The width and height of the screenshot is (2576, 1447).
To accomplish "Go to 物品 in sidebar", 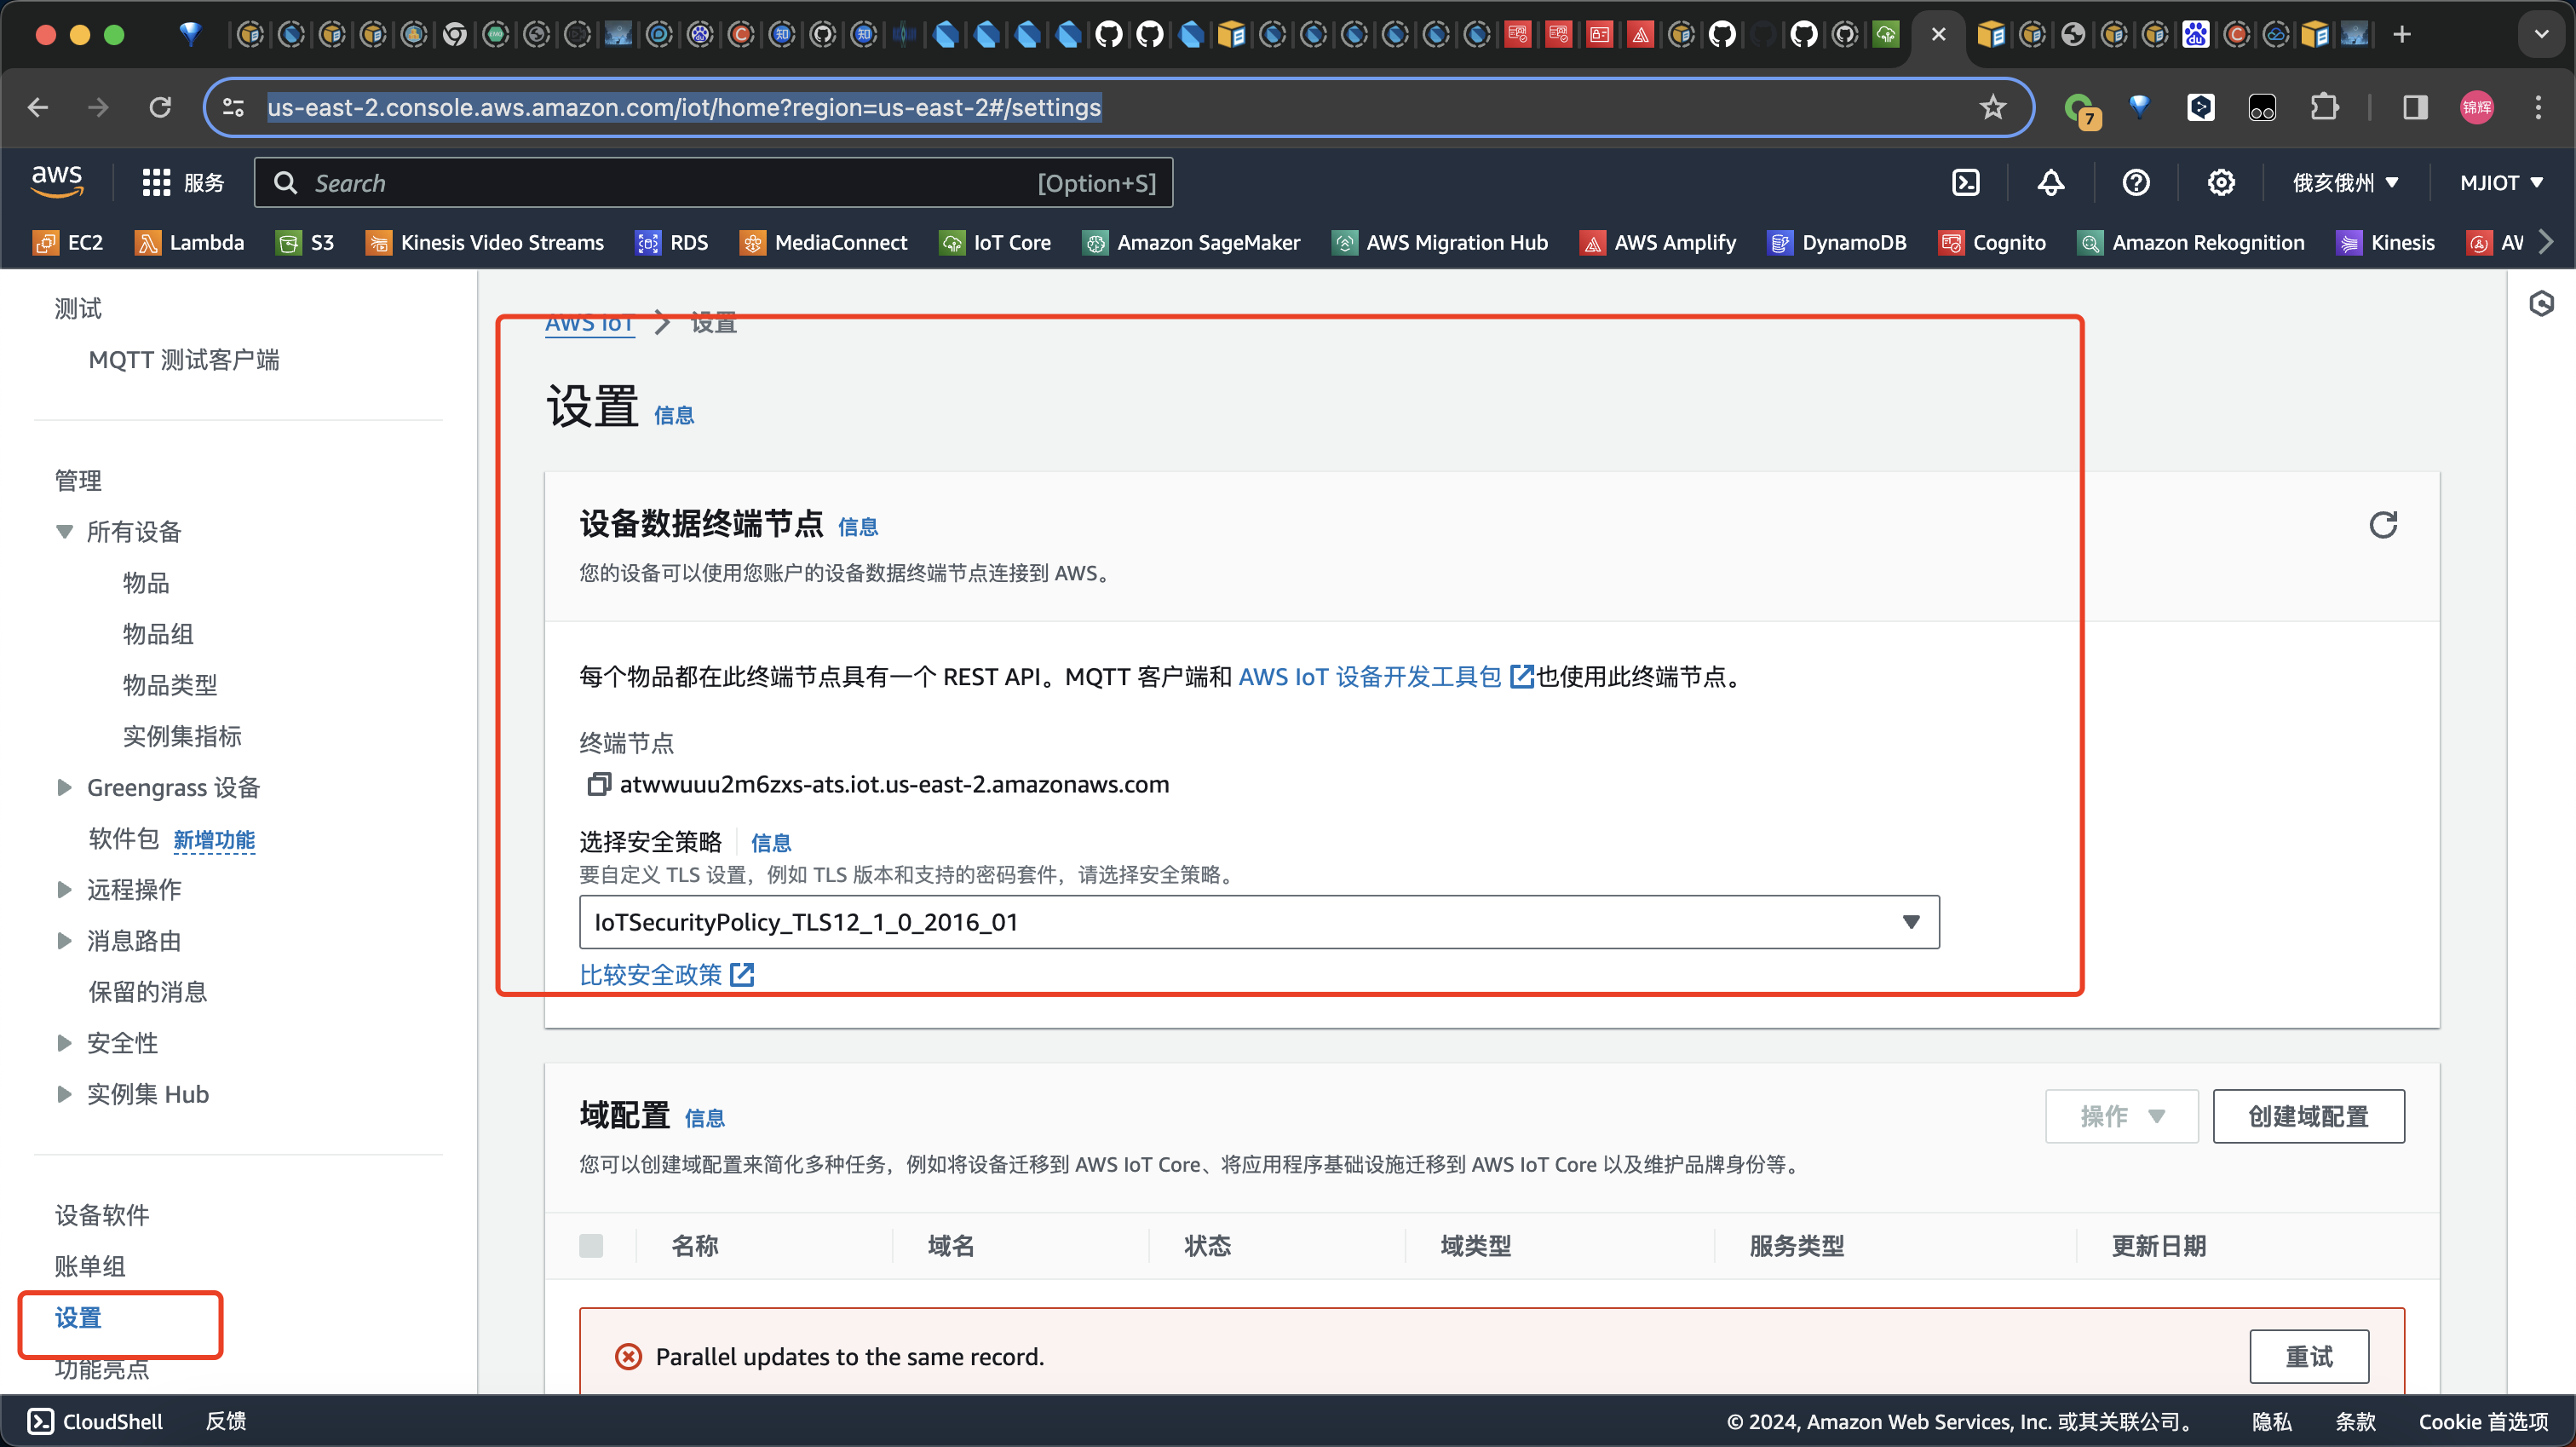I will click(146, 582).
